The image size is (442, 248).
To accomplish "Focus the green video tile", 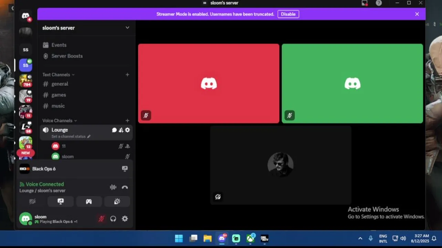I will [x=352, y=83].
